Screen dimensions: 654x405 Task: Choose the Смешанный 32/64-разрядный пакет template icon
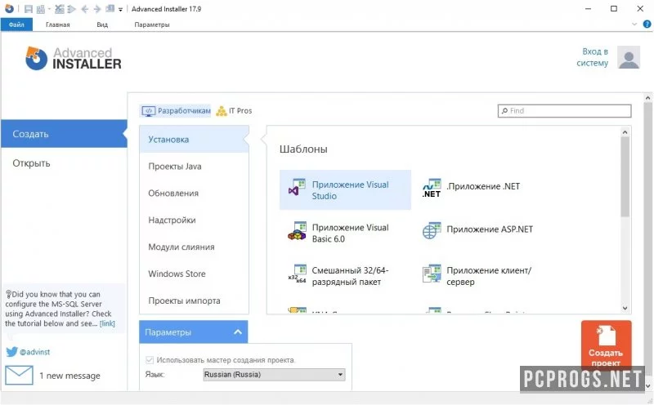point(297,274)
